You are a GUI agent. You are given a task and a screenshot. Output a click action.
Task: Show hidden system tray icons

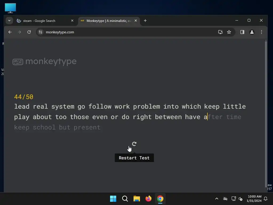click(x=217, y=199)
